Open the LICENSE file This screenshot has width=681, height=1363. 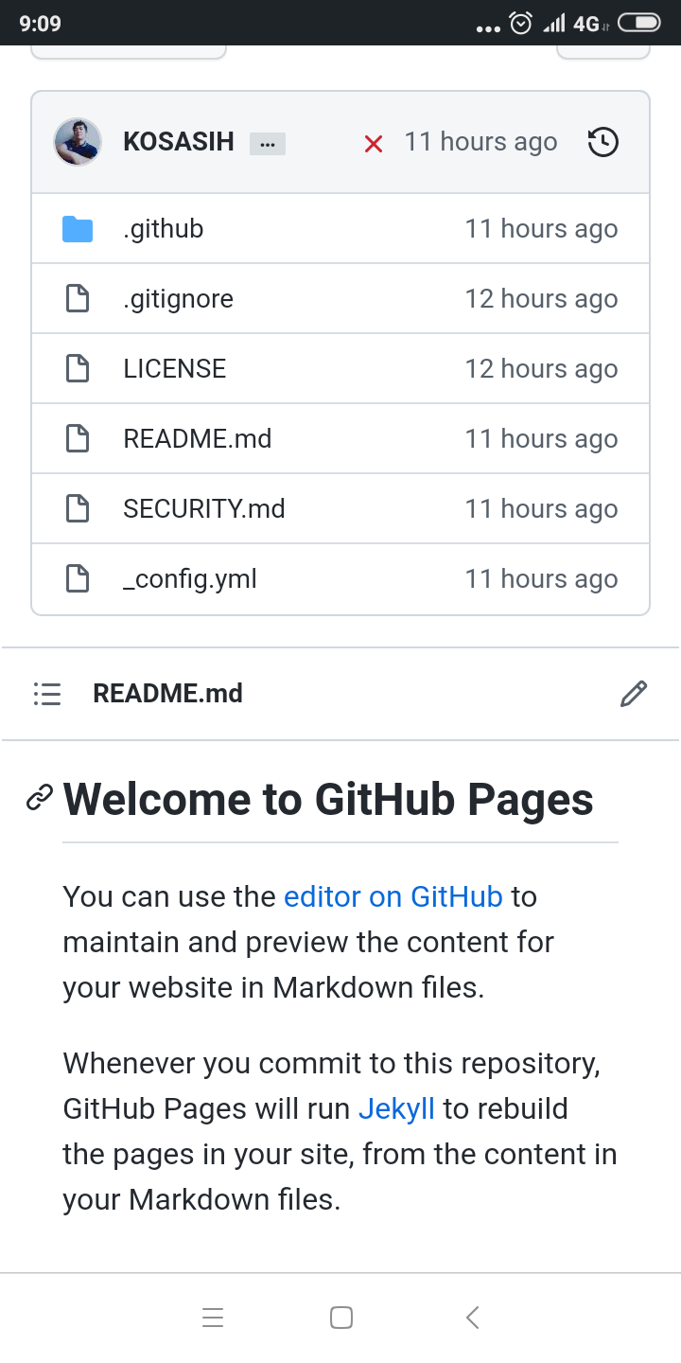pos(175,369)
